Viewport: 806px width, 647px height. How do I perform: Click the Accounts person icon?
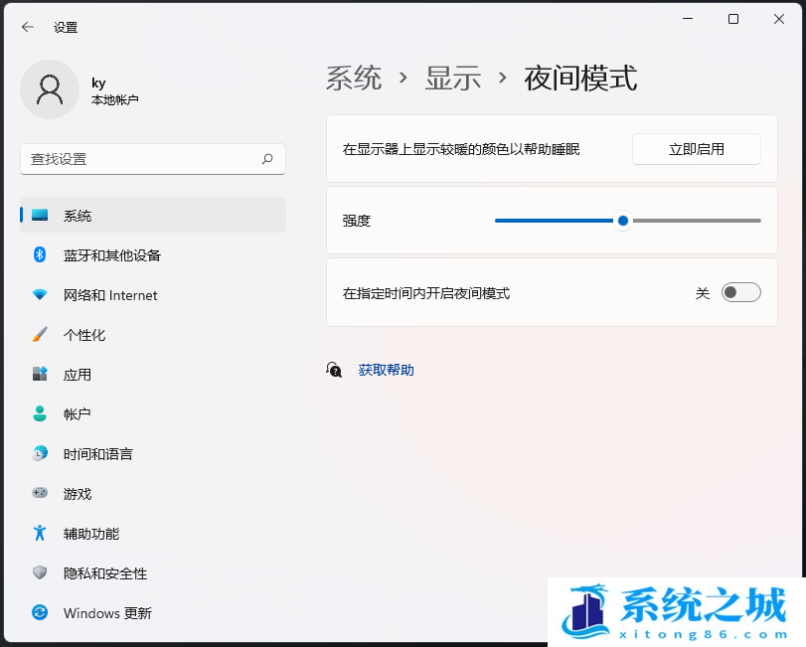[40, 414]
